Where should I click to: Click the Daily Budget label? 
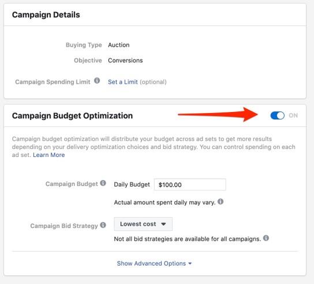point(132,185)
